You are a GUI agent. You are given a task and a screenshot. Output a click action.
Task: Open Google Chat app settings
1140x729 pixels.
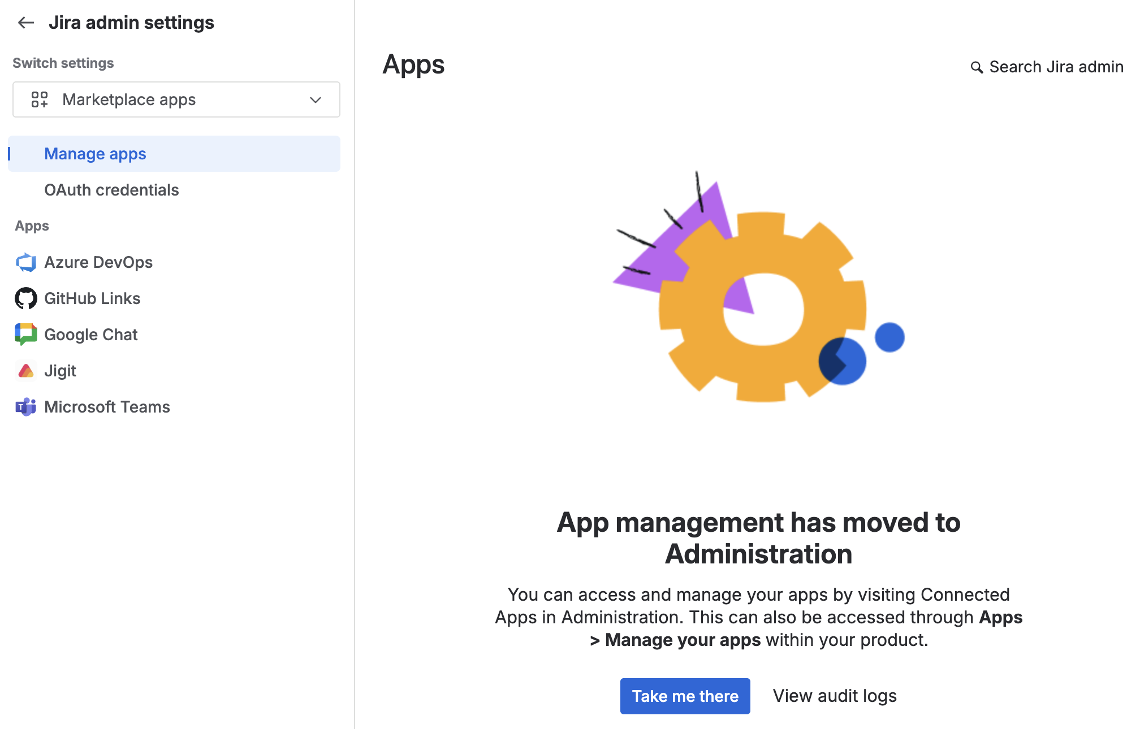(91, 335)
